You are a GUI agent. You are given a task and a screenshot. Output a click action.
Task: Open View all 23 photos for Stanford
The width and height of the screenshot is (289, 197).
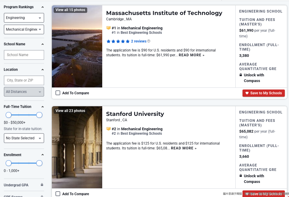[x=70, y=111]
